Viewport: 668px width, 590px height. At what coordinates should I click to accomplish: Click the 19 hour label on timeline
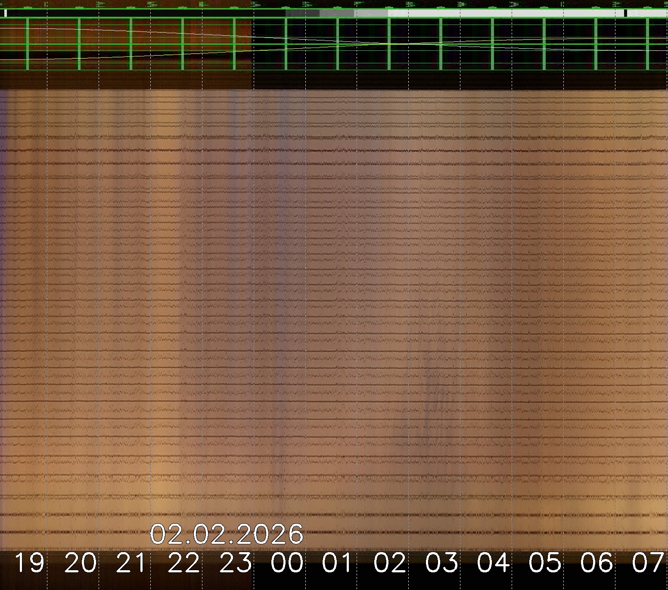[29, 563]
